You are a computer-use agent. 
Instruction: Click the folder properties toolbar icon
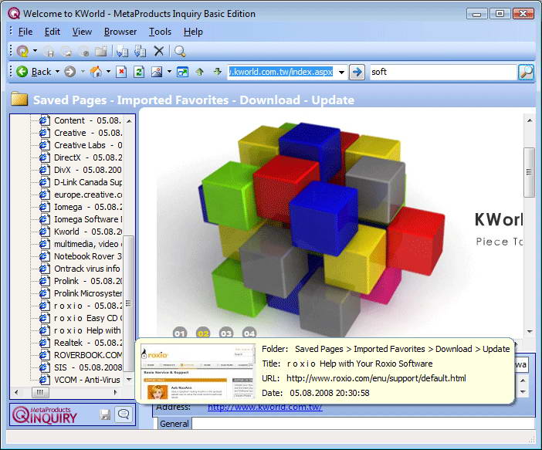(101, 52)
